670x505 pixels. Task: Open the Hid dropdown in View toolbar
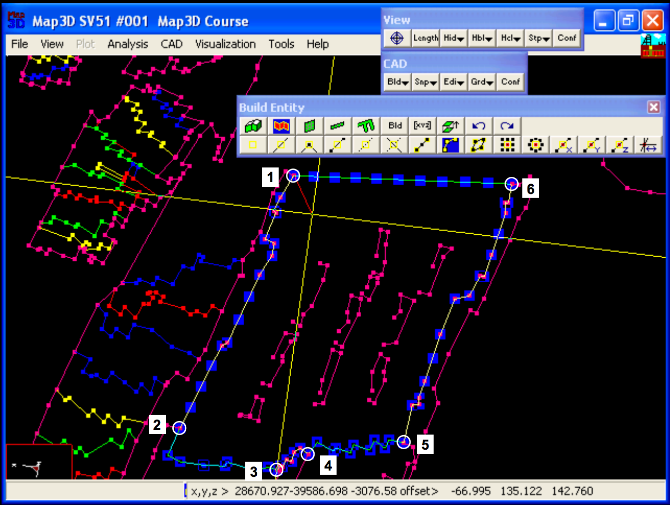[454, 38]
